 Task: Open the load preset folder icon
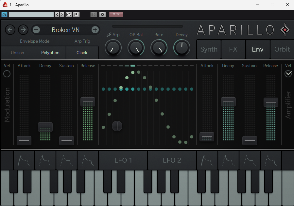click(69, 14)
